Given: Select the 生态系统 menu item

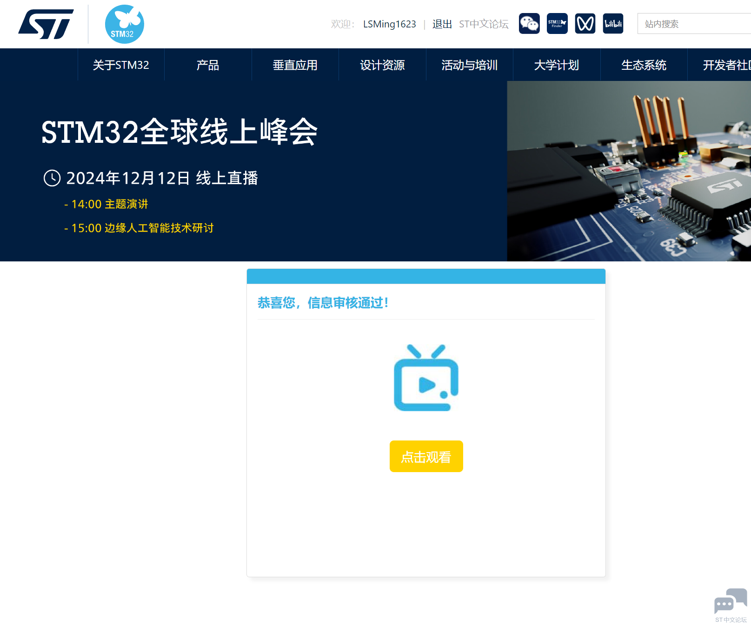Looking at the screenshot, I should click(x=644, y=65).
